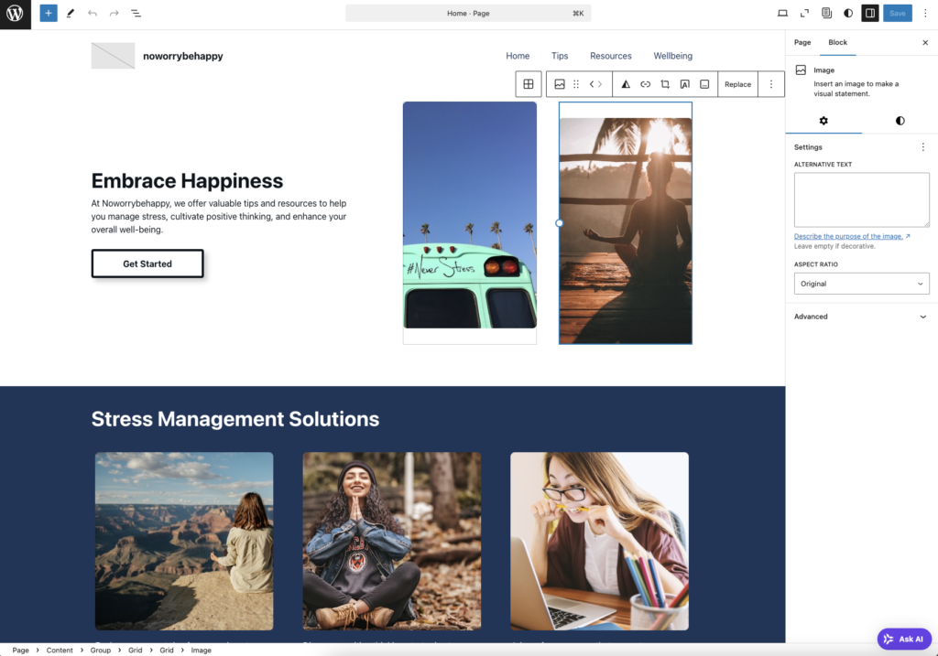
Task: Redo the last change
Action: click(114, 13)
